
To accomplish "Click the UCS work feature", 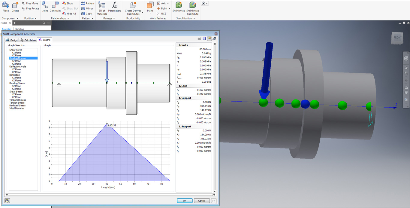I will coord(161,14).
